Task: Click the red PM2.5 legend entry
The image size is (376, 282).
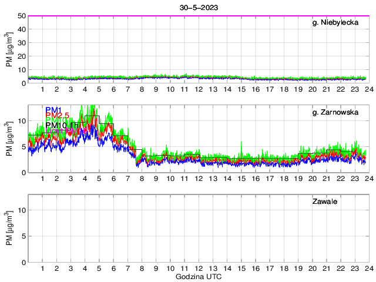Action: point(58,115)
